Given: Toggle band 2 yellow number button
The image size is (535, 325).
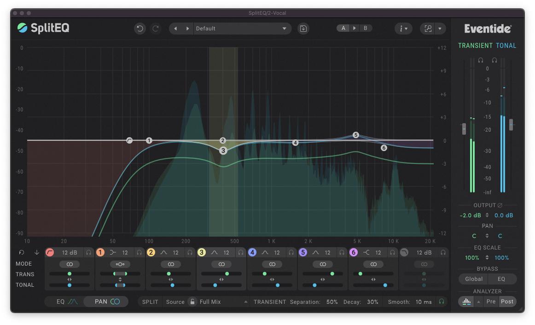Looking at the screenshot, I should coord(151,253).
